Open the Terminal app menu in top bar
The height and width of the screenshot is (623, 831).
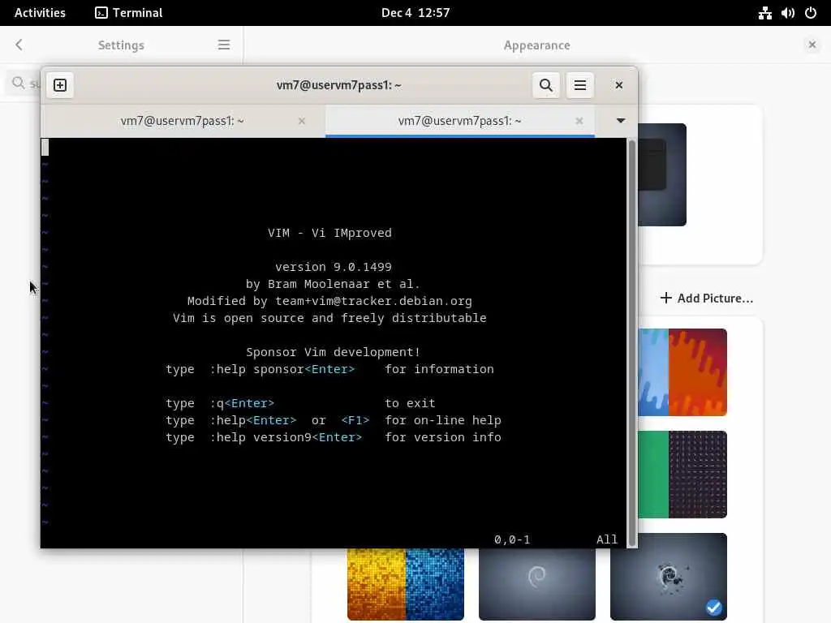pyautogui.click(x=129, y=13)
